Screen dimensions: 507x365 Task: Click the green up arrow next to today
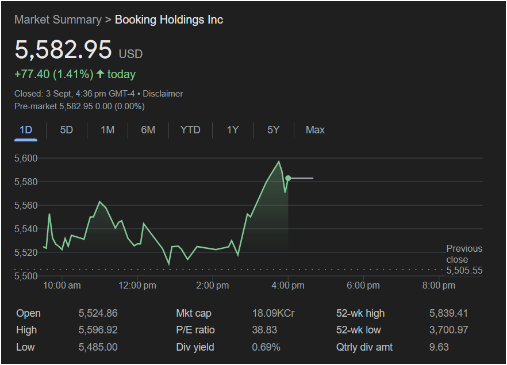click(100, 74)
